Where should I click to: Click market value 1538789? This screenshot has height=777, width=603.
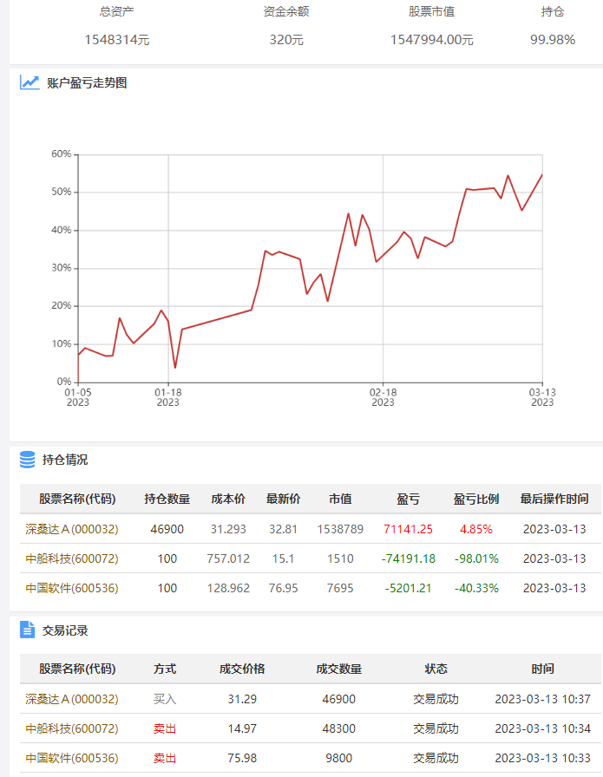(x=340, y=529)
